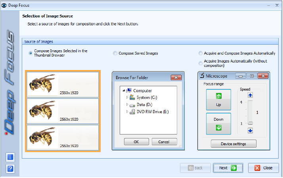Screen dimensions: 283x178
Task: Decrease speed with the bottom arrow
Action: (x=250, y=131)
